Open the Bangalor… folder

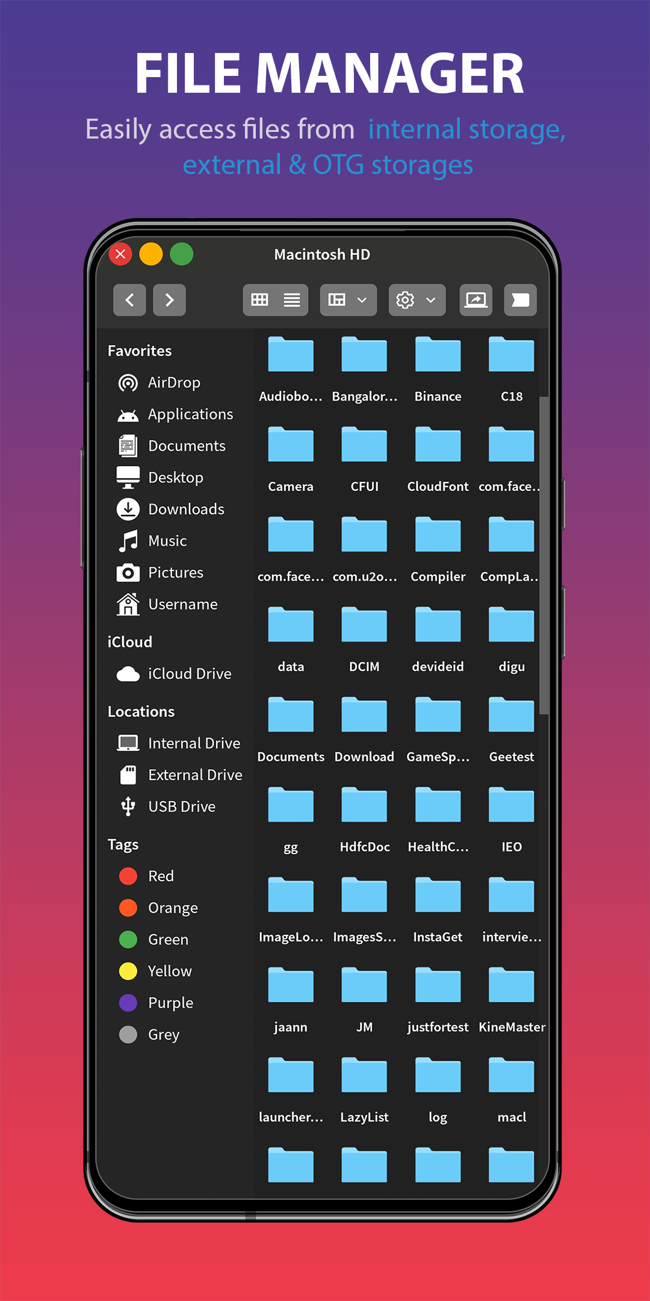(x=364, y=369)
